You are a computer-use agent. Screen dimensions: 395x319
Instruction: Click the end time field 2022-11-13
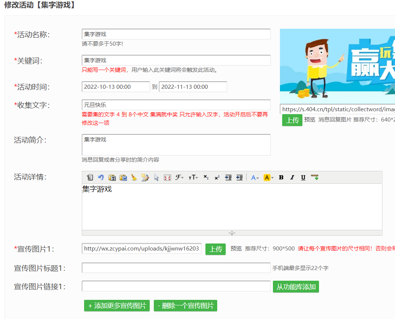[193, 87]
